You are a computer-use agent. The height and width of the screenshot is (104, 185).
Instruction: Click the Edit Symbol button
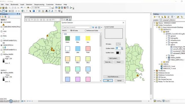pyautogui.click(x=114, y=58)
